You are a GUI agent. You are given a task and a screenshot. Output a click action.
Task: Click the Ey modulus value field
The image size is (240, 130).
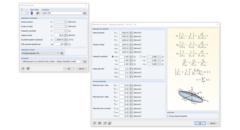tap(124, 36)
